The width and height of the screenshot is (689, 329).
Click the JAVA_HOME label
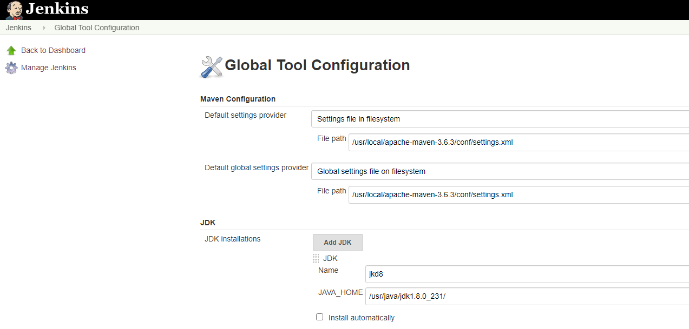340,292
